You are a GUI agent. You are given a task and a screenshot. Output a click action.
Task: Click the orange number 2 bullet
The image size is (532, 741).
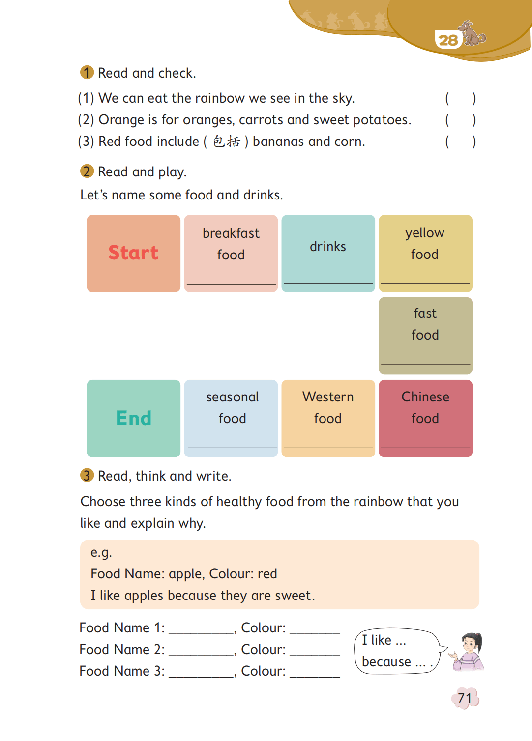(x=87, y=171)
